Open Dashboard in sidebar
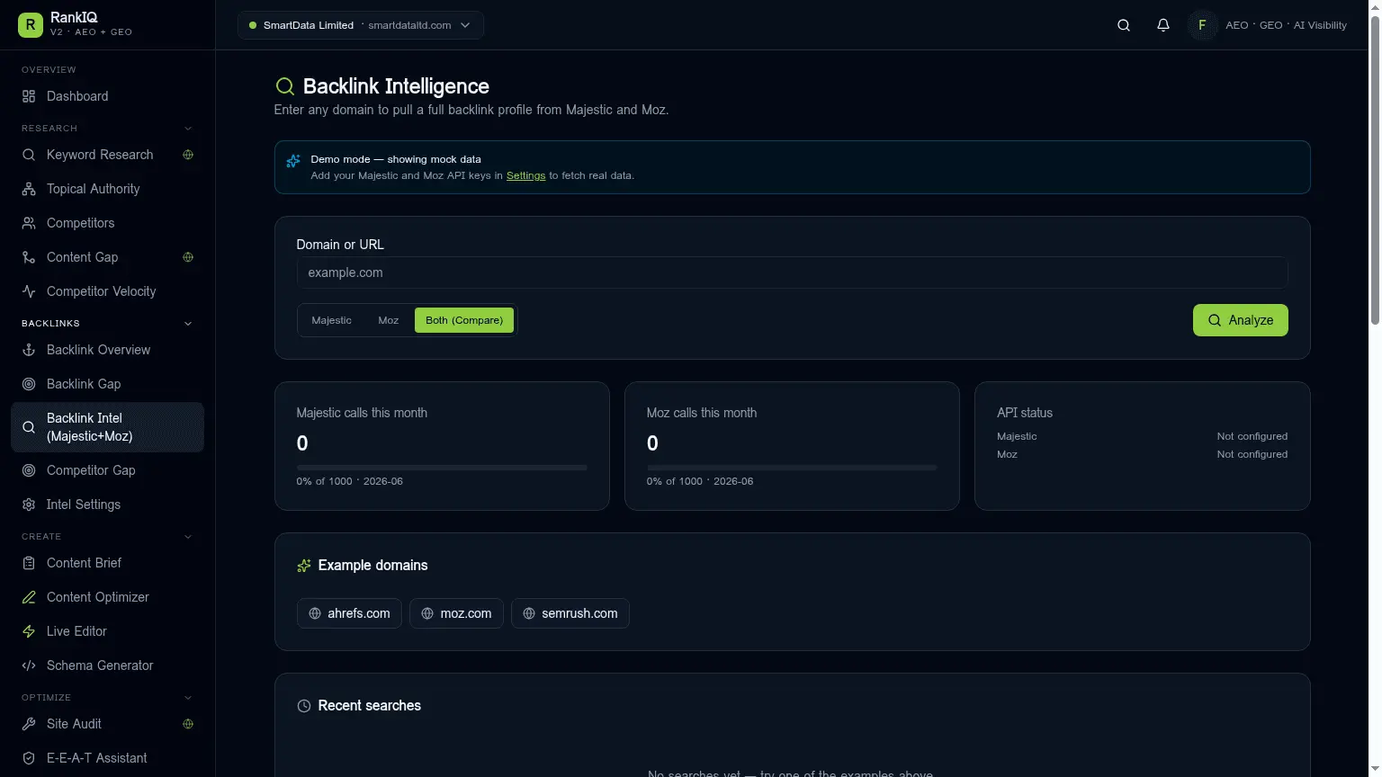1382x777 pixels. pyautogui.click(x=107, y=96)
